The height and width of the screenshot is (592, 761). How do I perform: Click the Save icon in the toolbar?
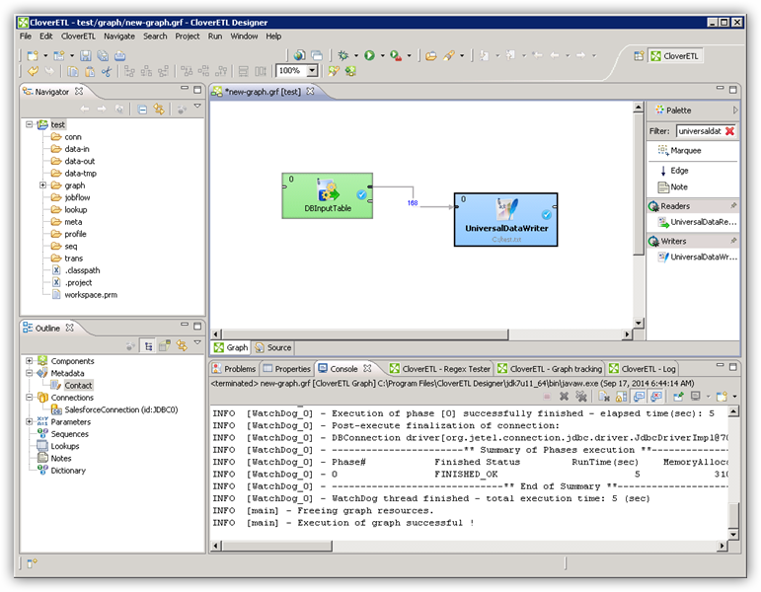86,56
